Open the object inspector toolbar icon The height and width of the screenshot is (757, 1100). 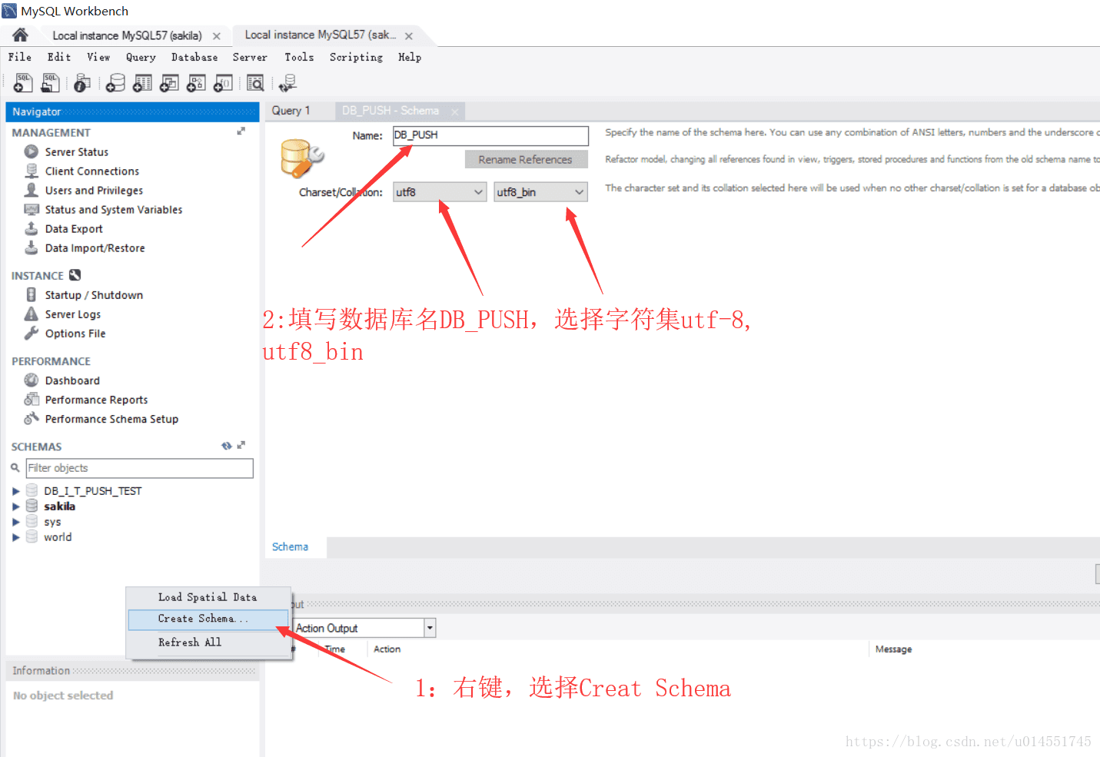tap(82, 83)
